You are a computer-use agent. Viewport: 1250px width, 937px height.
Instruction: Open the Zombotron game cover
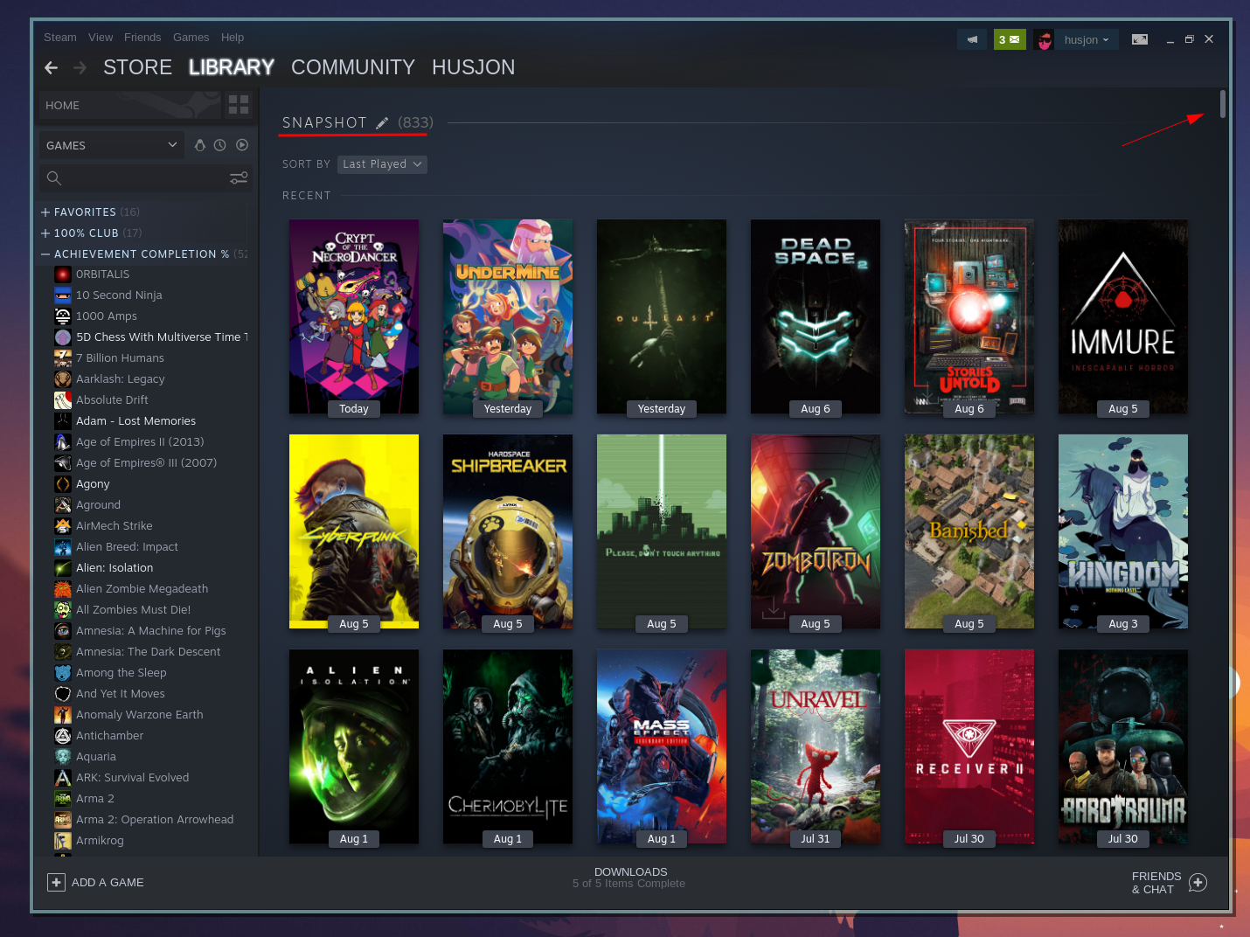point(816,531)
